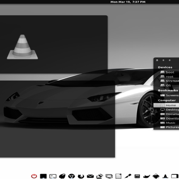
Task: Open the boot device in the file manager
Action: pos(166,72)
